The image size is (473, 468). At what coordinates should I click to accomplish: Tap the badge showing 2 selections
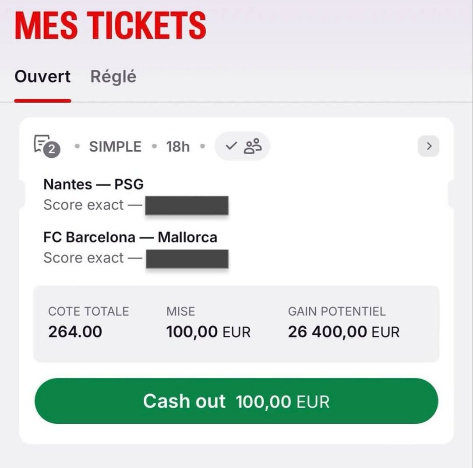point(52,149)
